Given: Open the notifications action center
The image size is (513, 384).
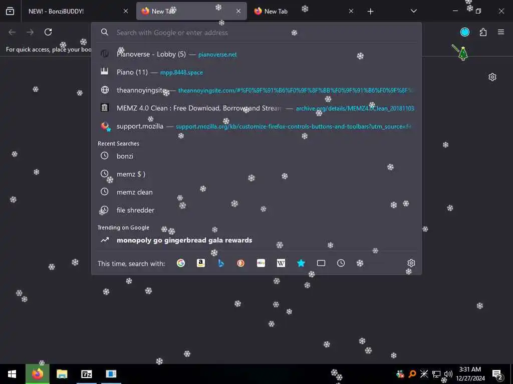Looking at the screenshot, I should 497,374.
